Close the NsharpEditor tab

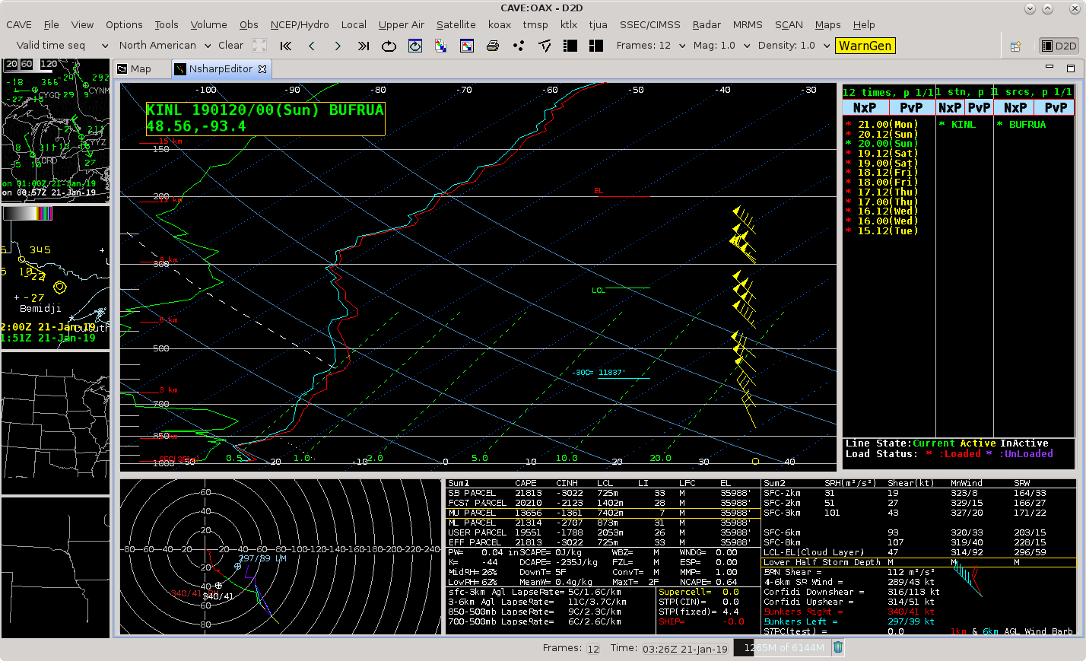262,69
